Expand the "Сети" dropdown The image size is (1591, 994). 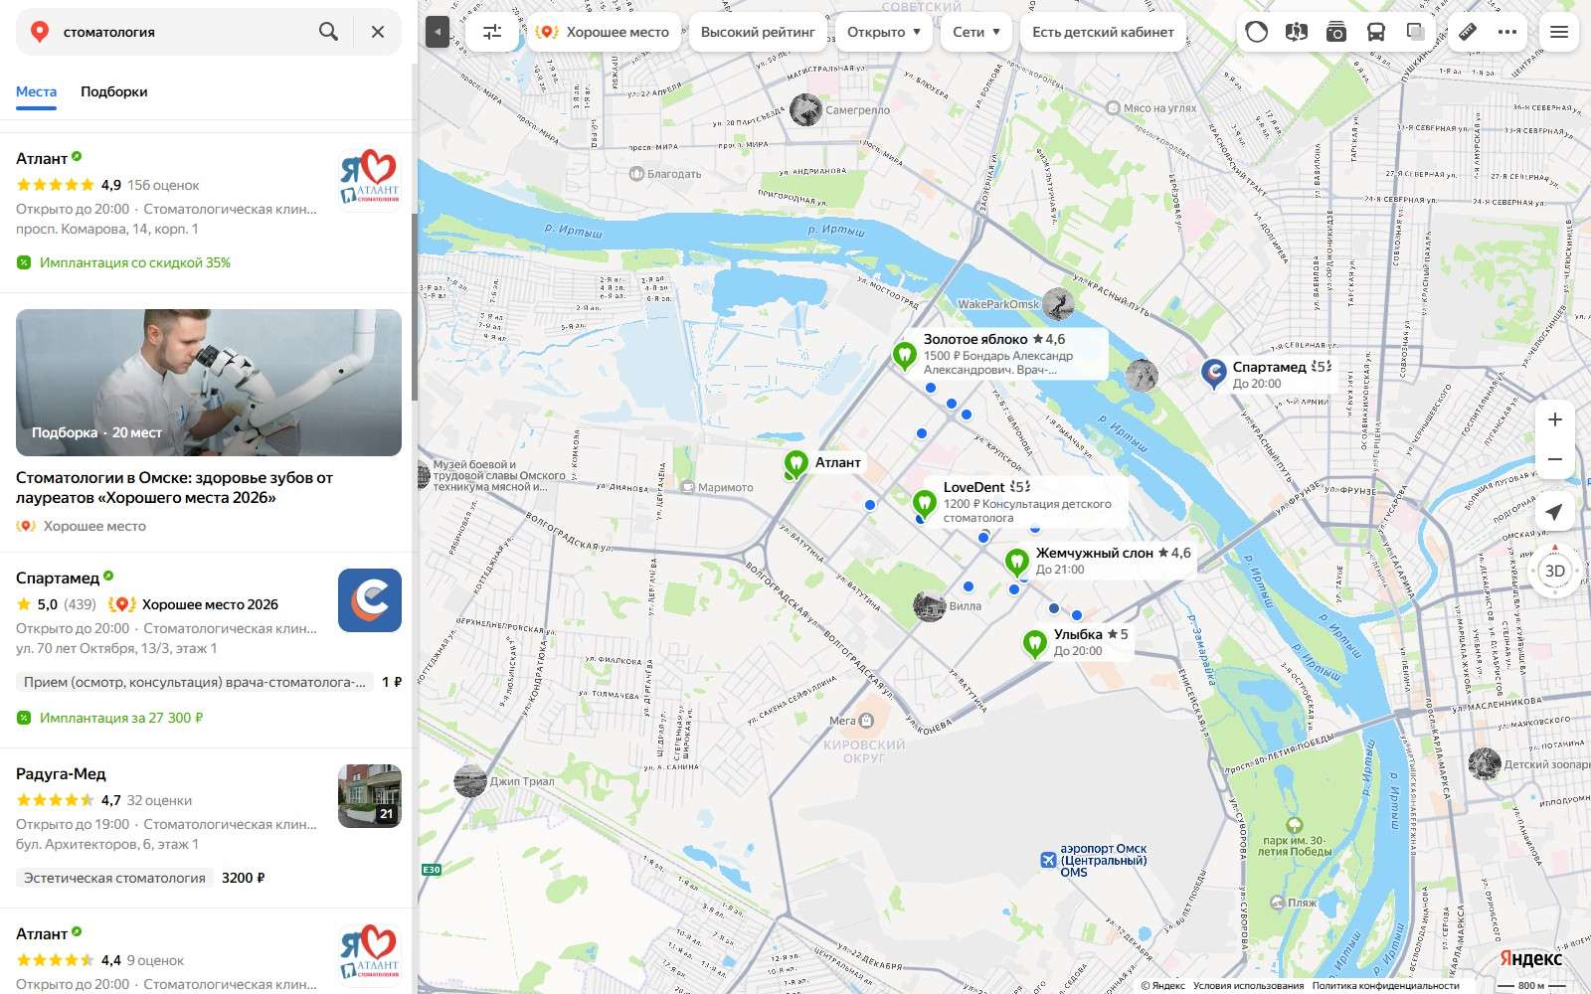click(x=976, y=32)
